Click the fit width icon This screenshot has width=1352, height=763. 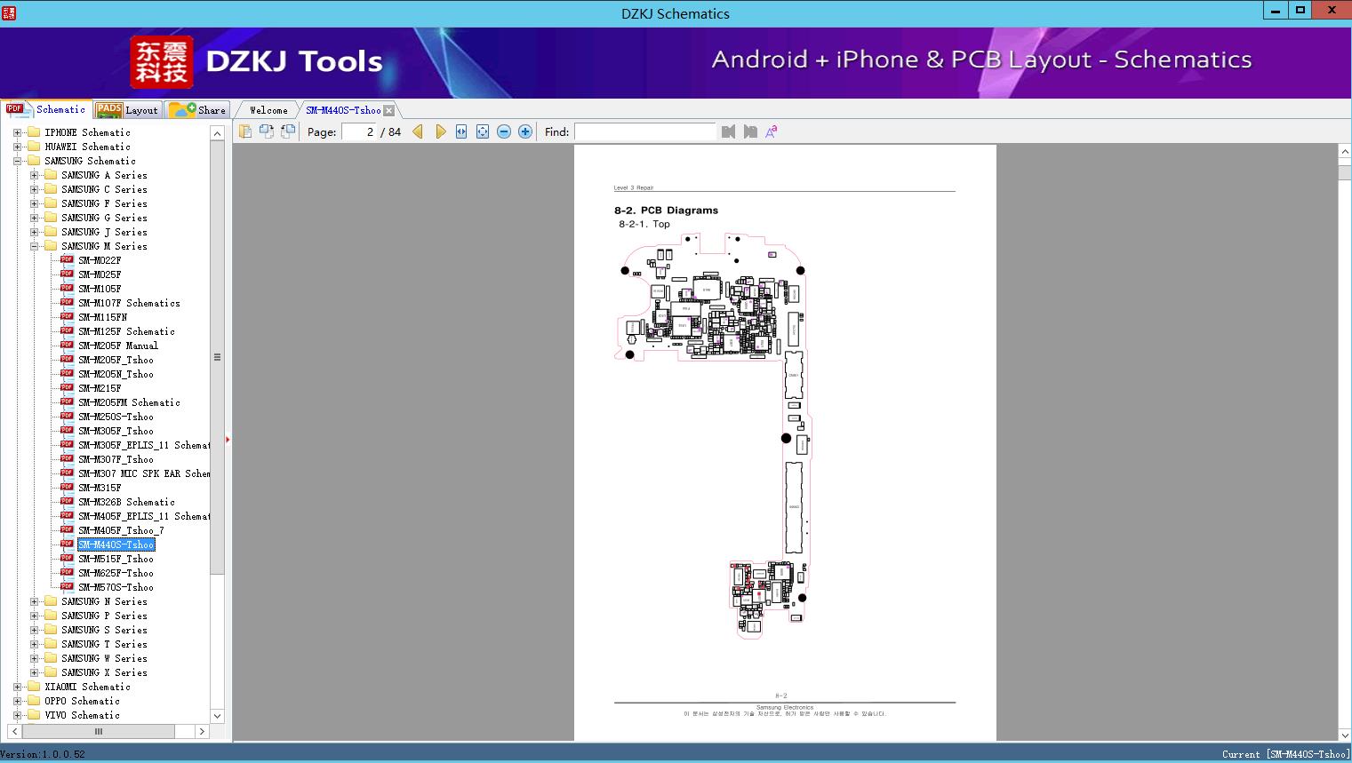click(461, 131)
